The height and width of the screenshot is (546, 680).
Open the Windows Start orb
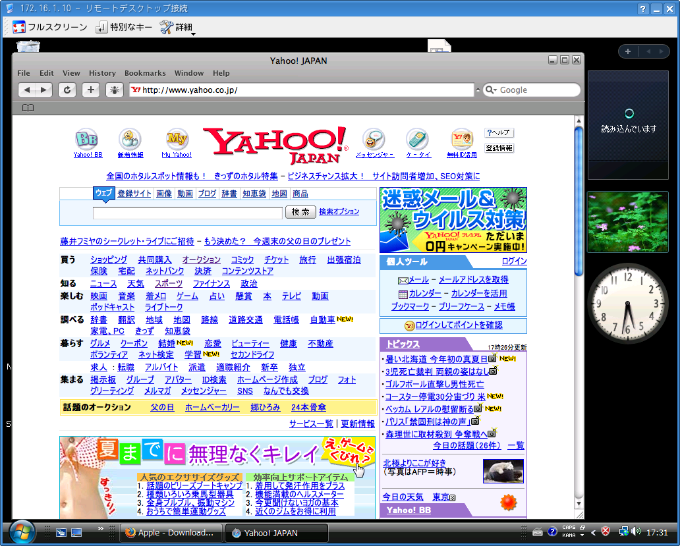tap(21, 532)
